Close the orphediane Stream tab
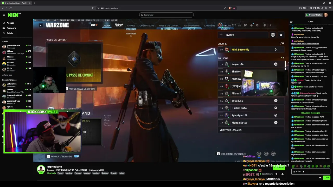The image size is (333, 187). (29, 3)
